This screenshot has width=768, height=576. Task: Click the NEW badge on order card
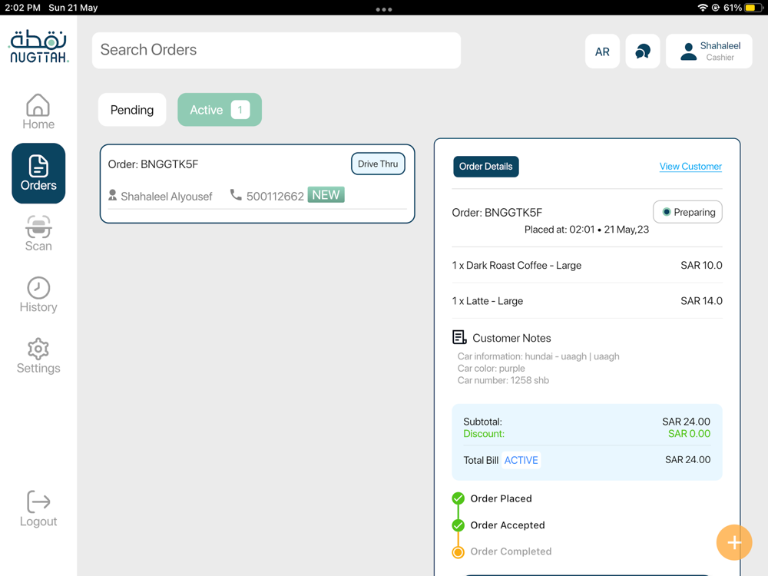(326, 195)
